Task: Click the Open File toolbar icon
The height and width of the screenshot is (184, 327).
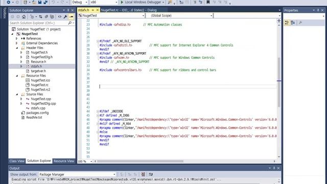Action: pyautogui.click(x=34, y=2)
